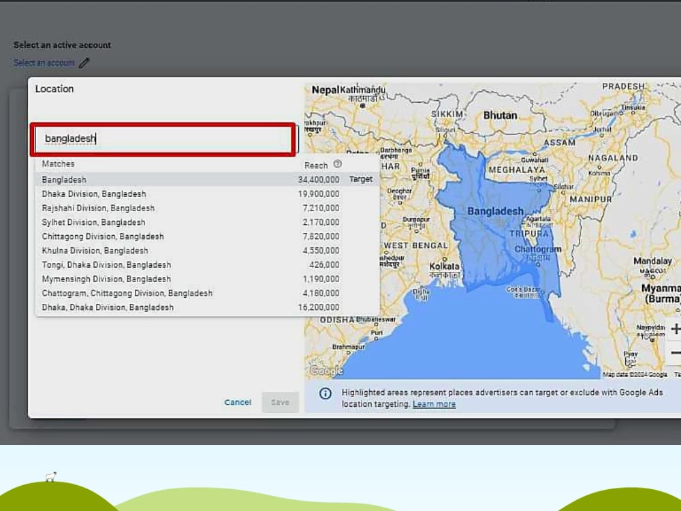Click the Google logo on the map
Image resolution: width=681 pixels, height=511 pixels.
(326, 371)
